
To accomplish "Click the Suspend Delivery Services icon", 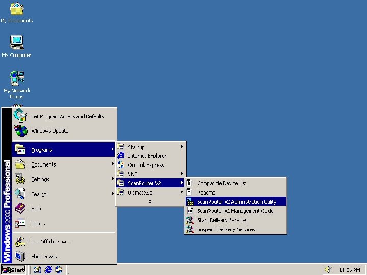I will pos(190,229).
